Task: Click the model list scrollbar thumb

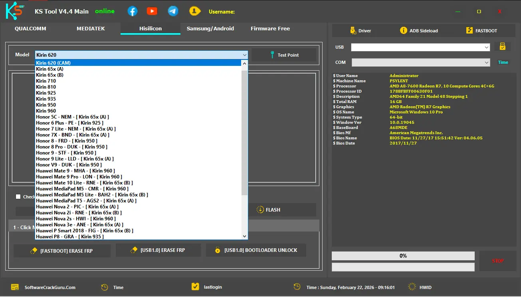Action: coord(245,133)
